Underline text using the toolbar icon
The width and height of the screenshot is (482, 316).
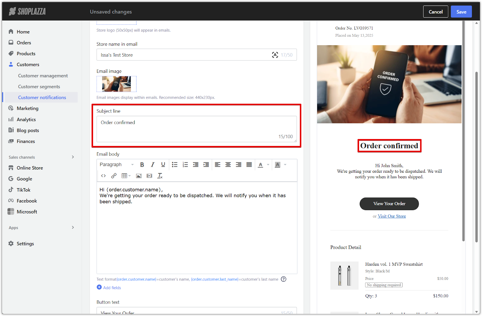[x=163, y=165]
